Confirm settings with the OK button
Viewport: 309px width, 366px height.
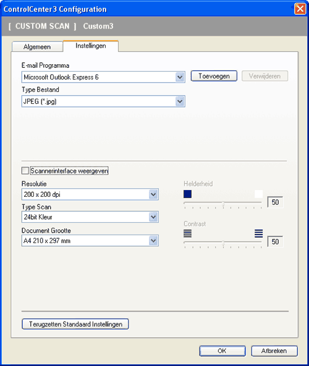pyautogui.click(x=222, y=351)
